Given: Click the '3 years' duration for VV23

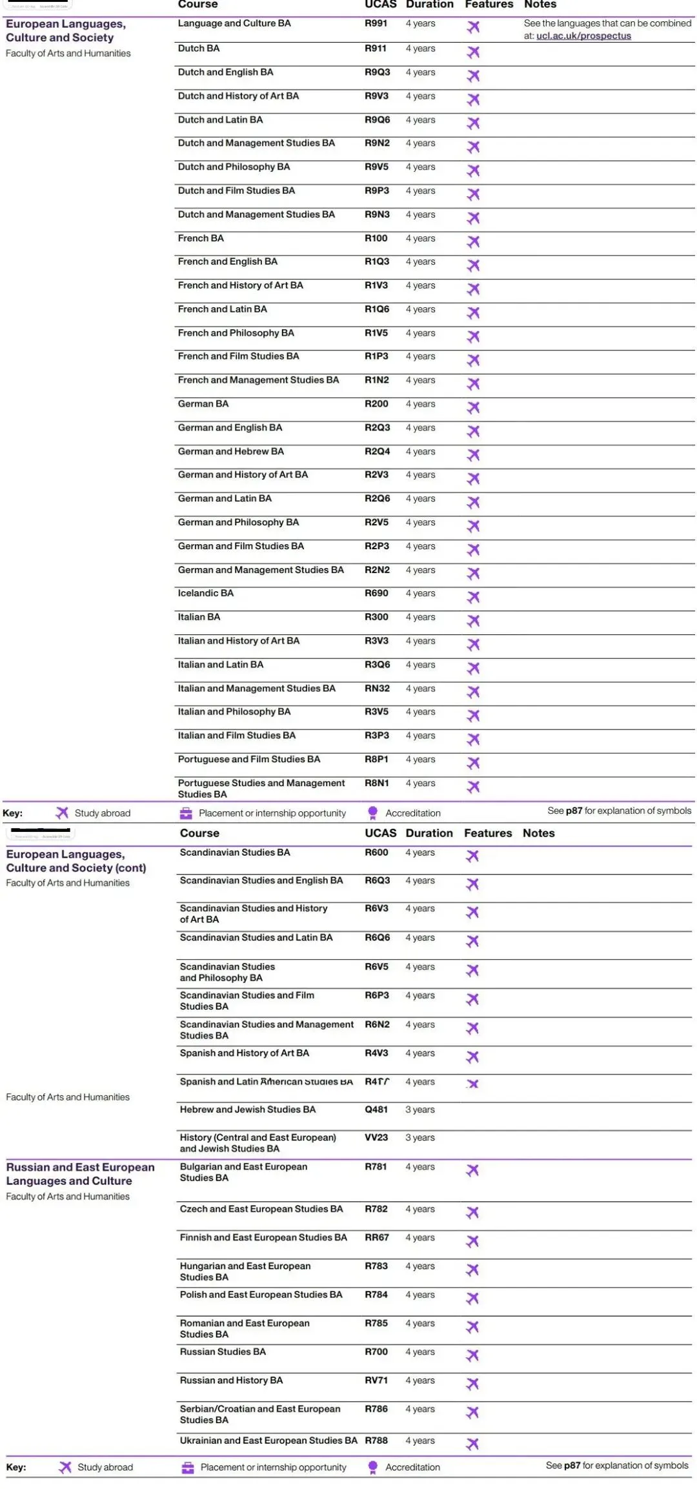Looking at the screenshot, I should (x=420, y=1138).
